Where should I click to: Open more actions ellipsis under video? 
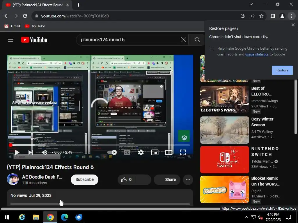pos(188,179)
